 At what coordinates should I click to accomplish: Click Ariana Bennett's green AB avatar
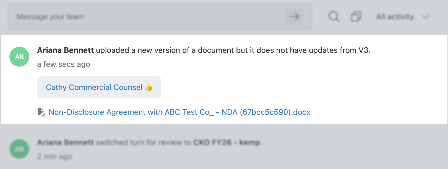click(19, 57)
